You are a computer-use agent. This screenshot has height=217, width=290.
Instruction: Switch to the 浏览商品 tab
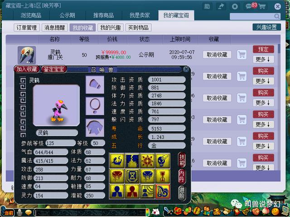click(31, 15)
